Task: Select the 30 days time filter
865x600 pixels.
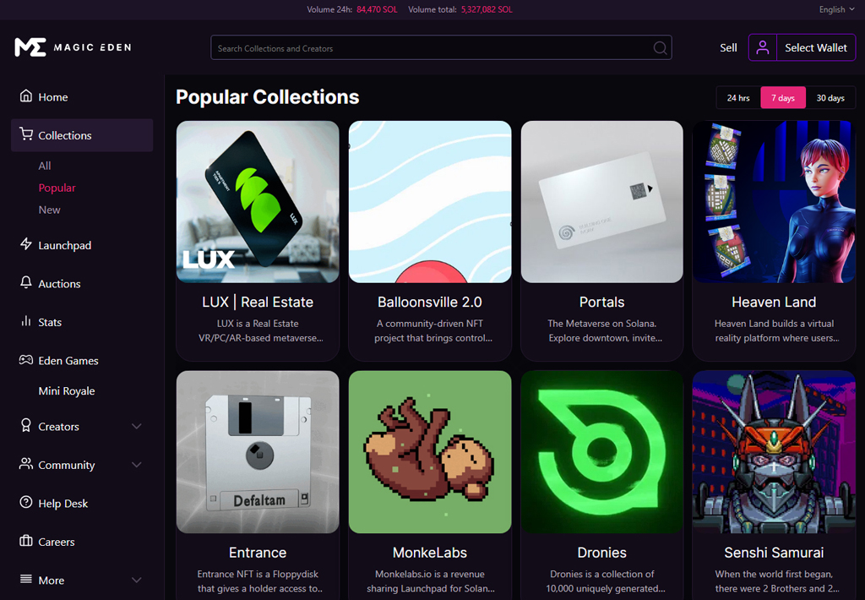Action: coord(830,98)
